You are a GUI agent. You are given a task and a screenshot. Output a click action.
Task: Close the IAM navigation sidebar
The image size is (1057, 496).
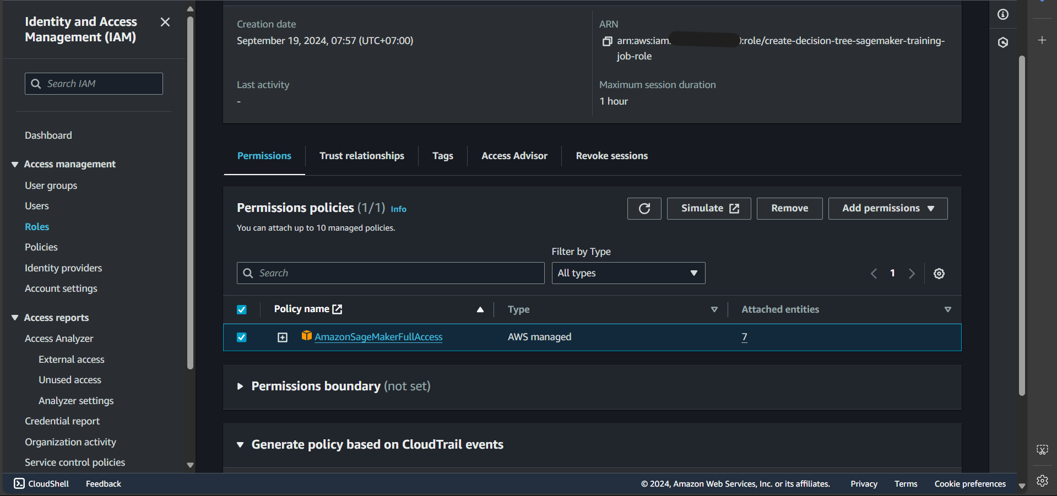coord(165,22)
